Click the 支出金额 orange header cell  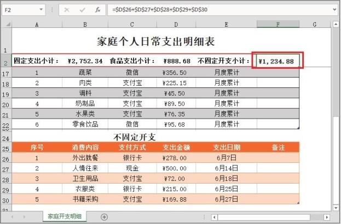(x=175, y=148)
